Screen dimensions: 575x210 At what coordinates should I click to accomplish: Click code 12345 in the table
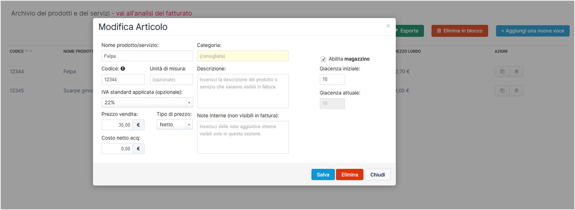tap(17, 91)
